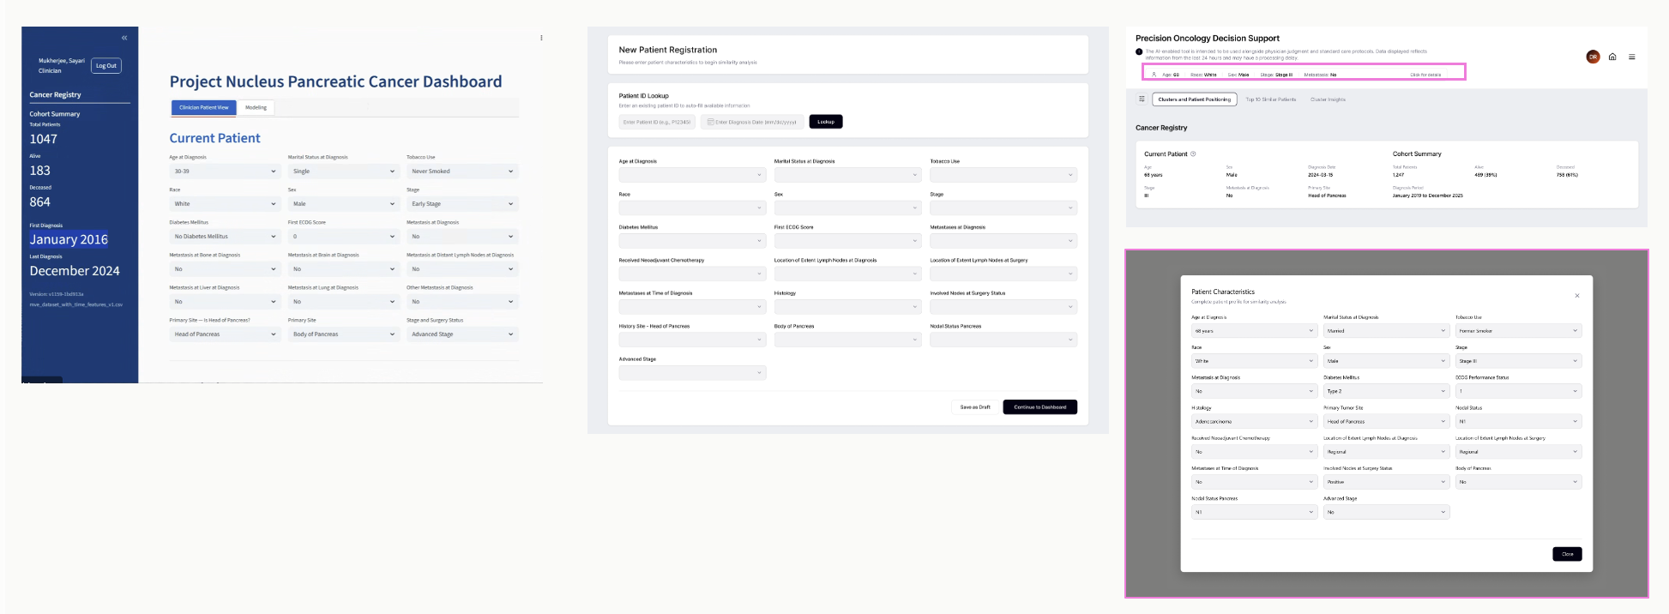Open the Primary Site dropdown showing Body of Pancreas
The height and width of the screenshot is (614, 1669).
coord(343,334)
